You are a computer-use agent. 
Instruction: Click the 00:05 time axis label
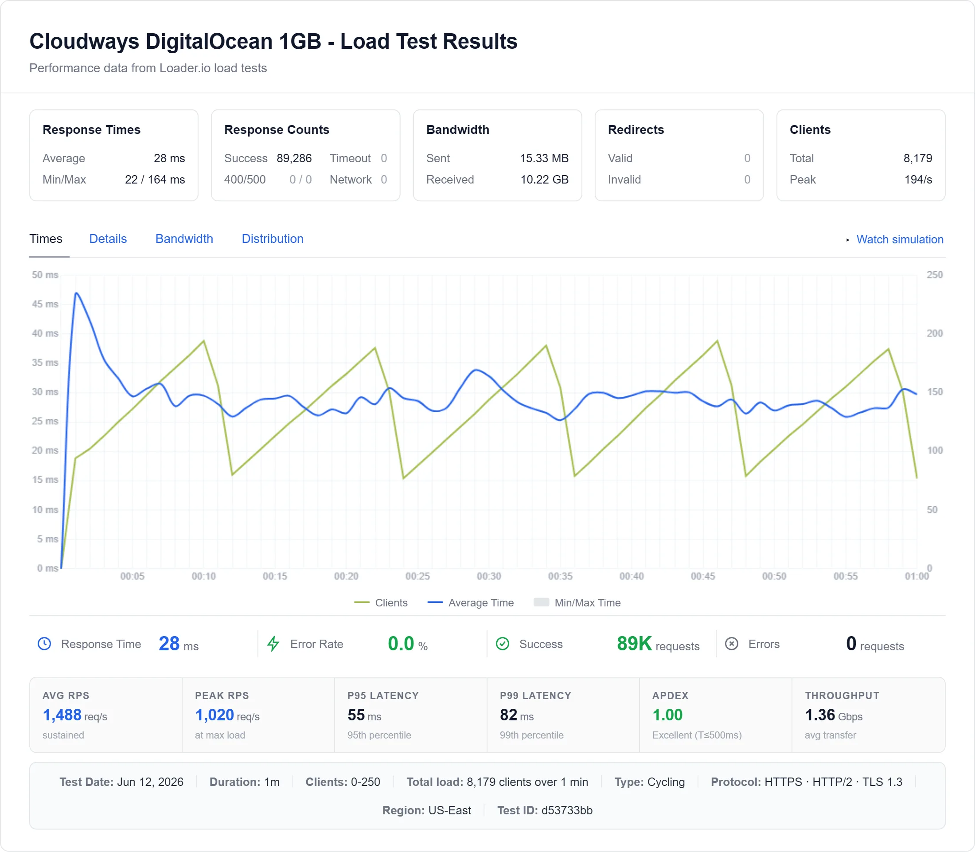pos(132,576)
